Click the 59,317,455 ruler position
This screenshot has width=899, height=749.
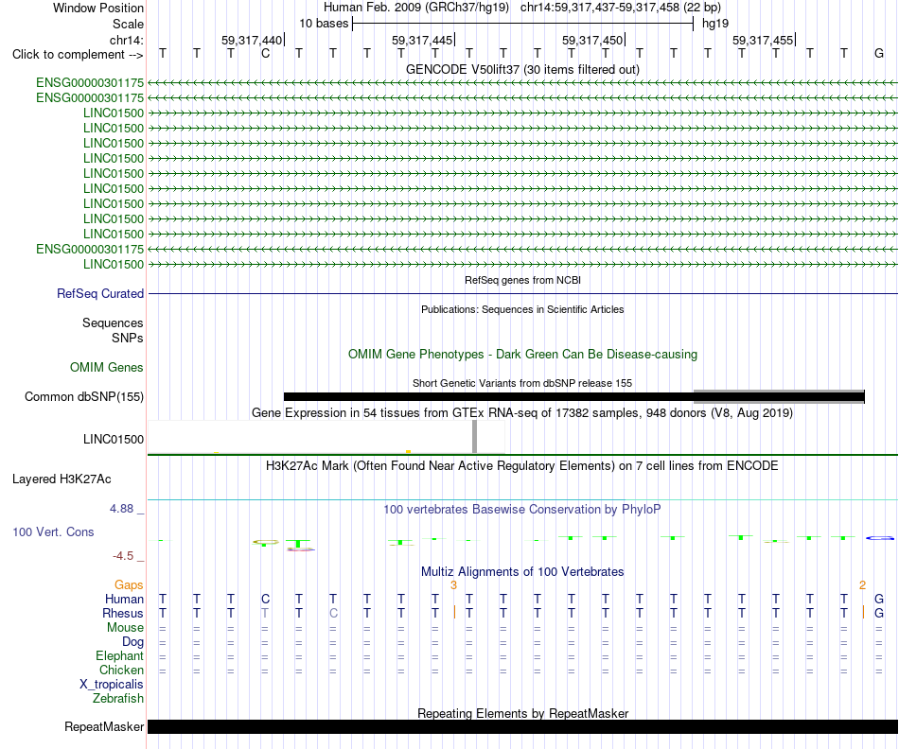coord(763,40)
